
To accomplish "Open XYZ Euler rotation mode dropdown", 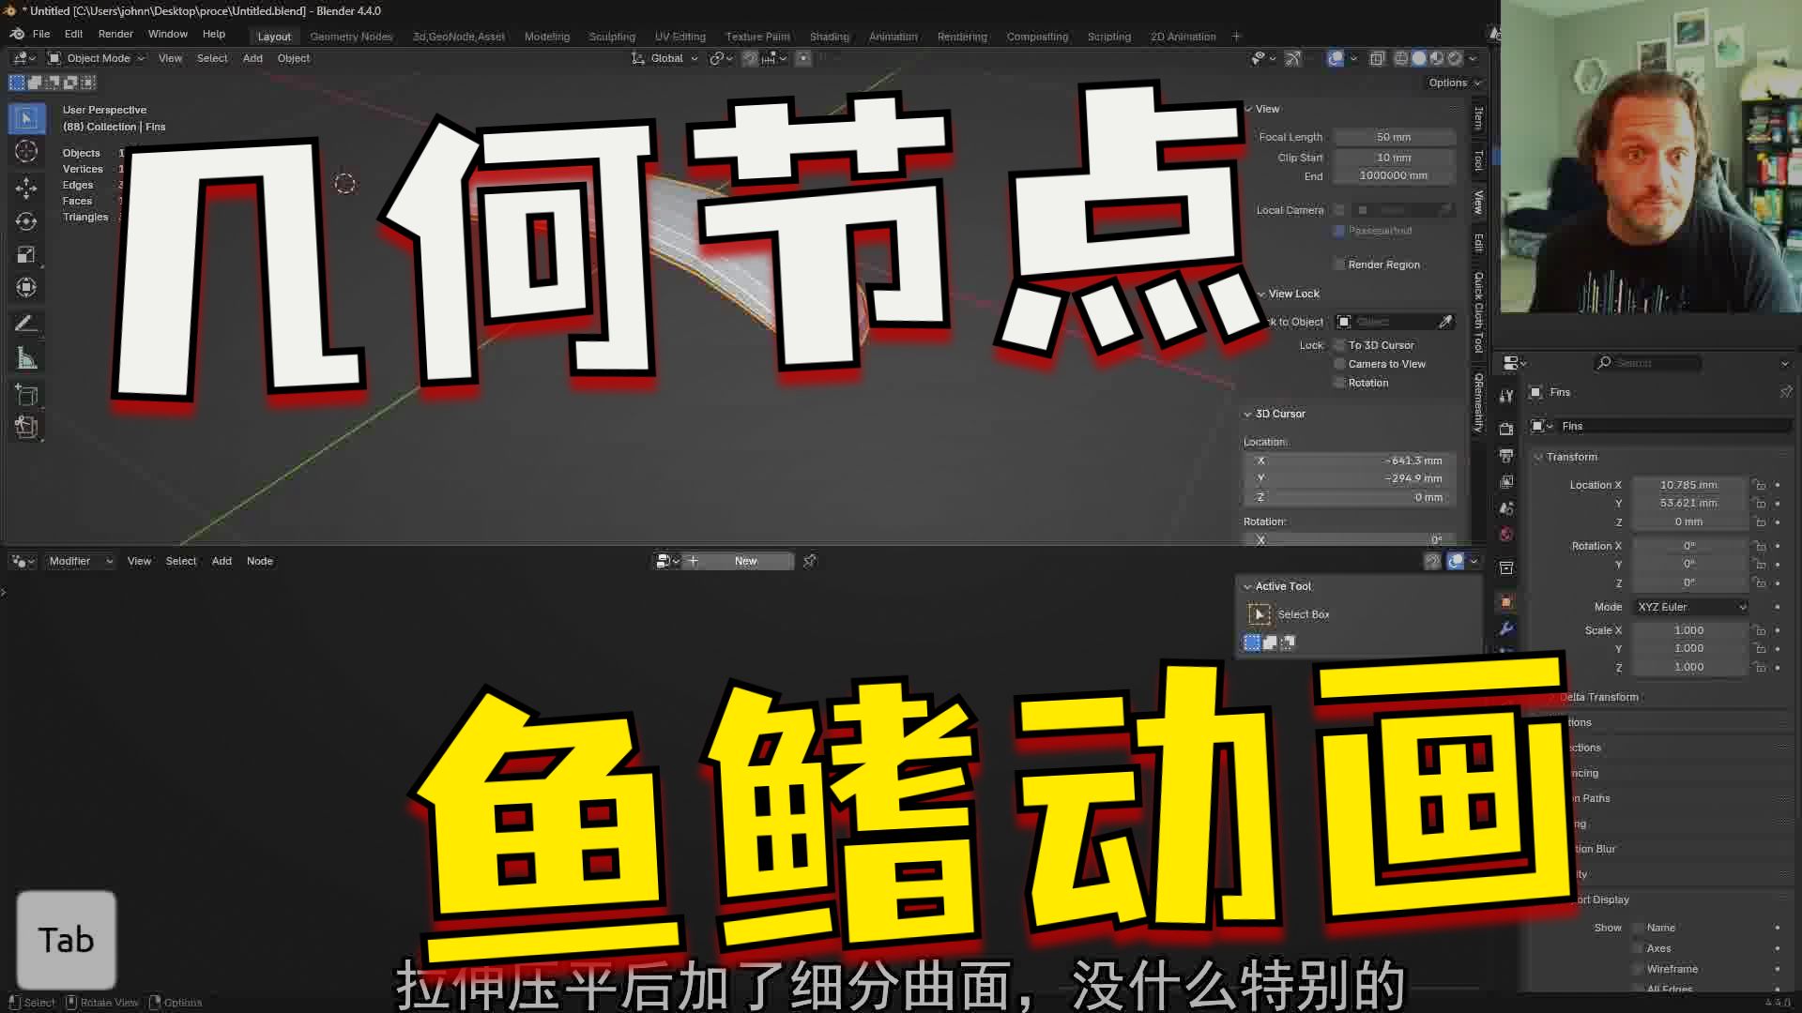I will pos(1691,607).
